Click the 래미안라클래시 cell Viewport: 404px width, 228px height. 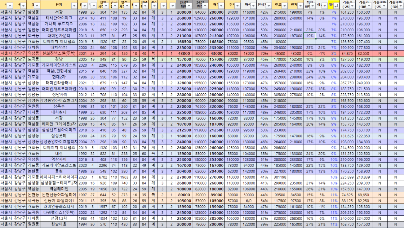click(59, 83)
